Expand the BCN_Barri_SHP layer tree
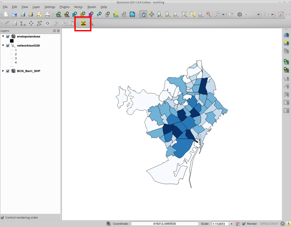The image size is (291, 227). [3, 71]
